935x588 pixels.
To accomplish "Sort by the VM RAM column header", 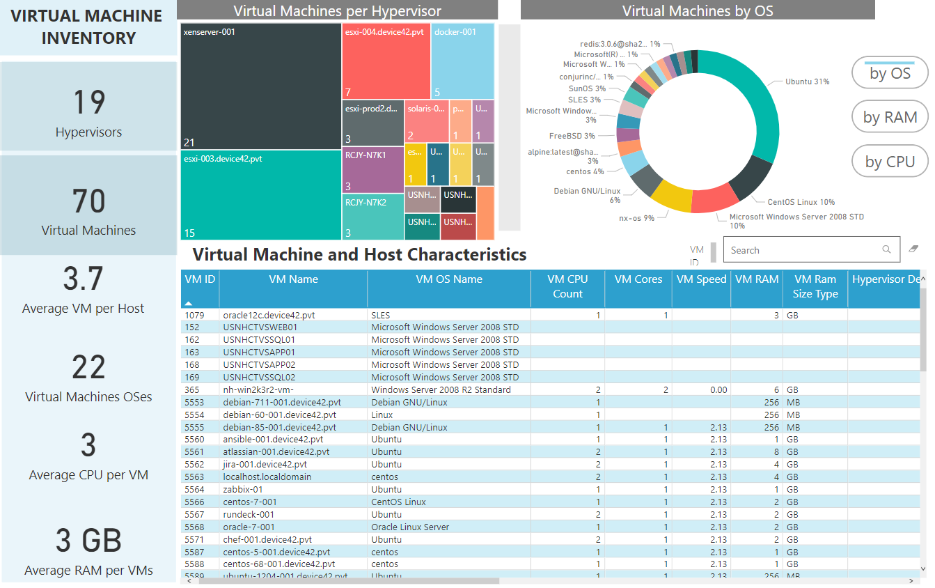I will pyautogui.click(x=757, y=279).
